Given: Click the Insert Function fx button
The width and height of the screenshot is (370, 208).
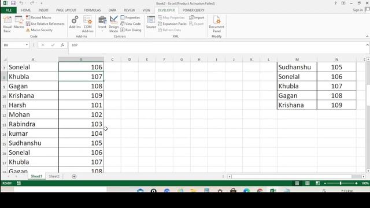Looking at the screenshot, I should tap(62, 45).
